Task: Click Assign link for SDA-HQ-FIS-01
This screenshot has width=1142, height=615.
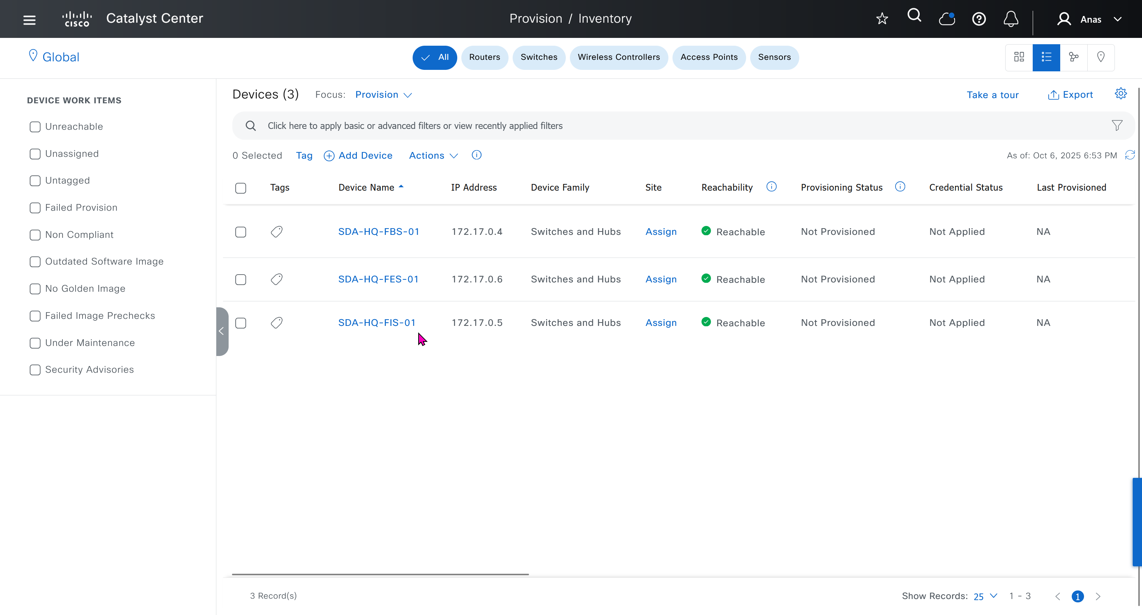Action: (x=661, y=323)
